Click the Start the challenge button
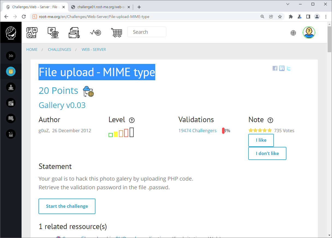Image resolution: width=332 pixels, height=238 pixels. coord(67,206)
